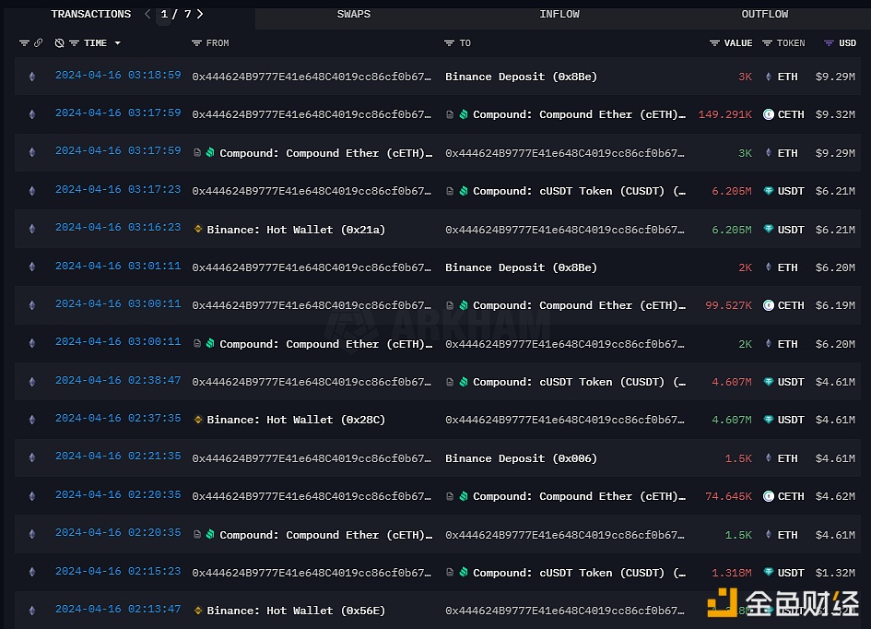Go to previous transactions page chevron
The image size is (871, 629).
pos(147,14)
